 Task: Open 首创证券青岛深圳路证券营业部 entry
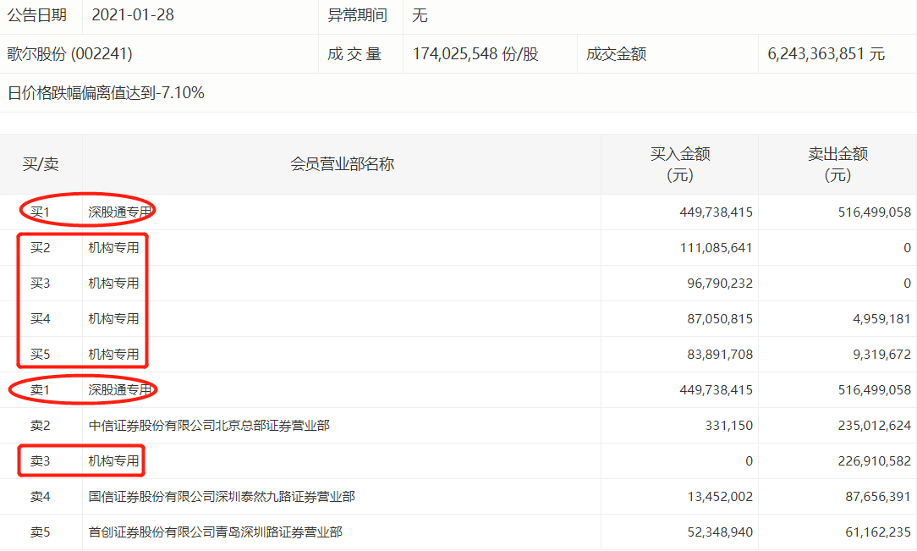(215, 532)
